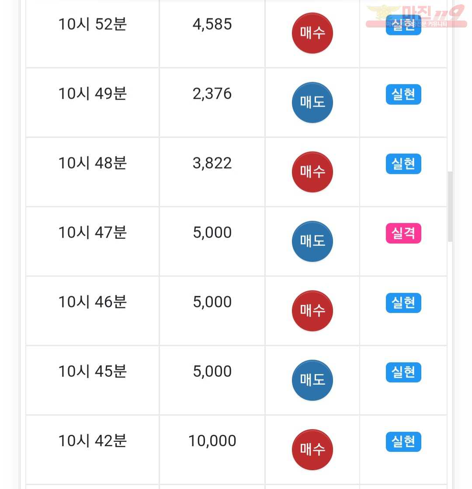The height and width of the screenshot is (489, 472).
Task: Select the 2,376 amount cell
Action: click(212, 103)
